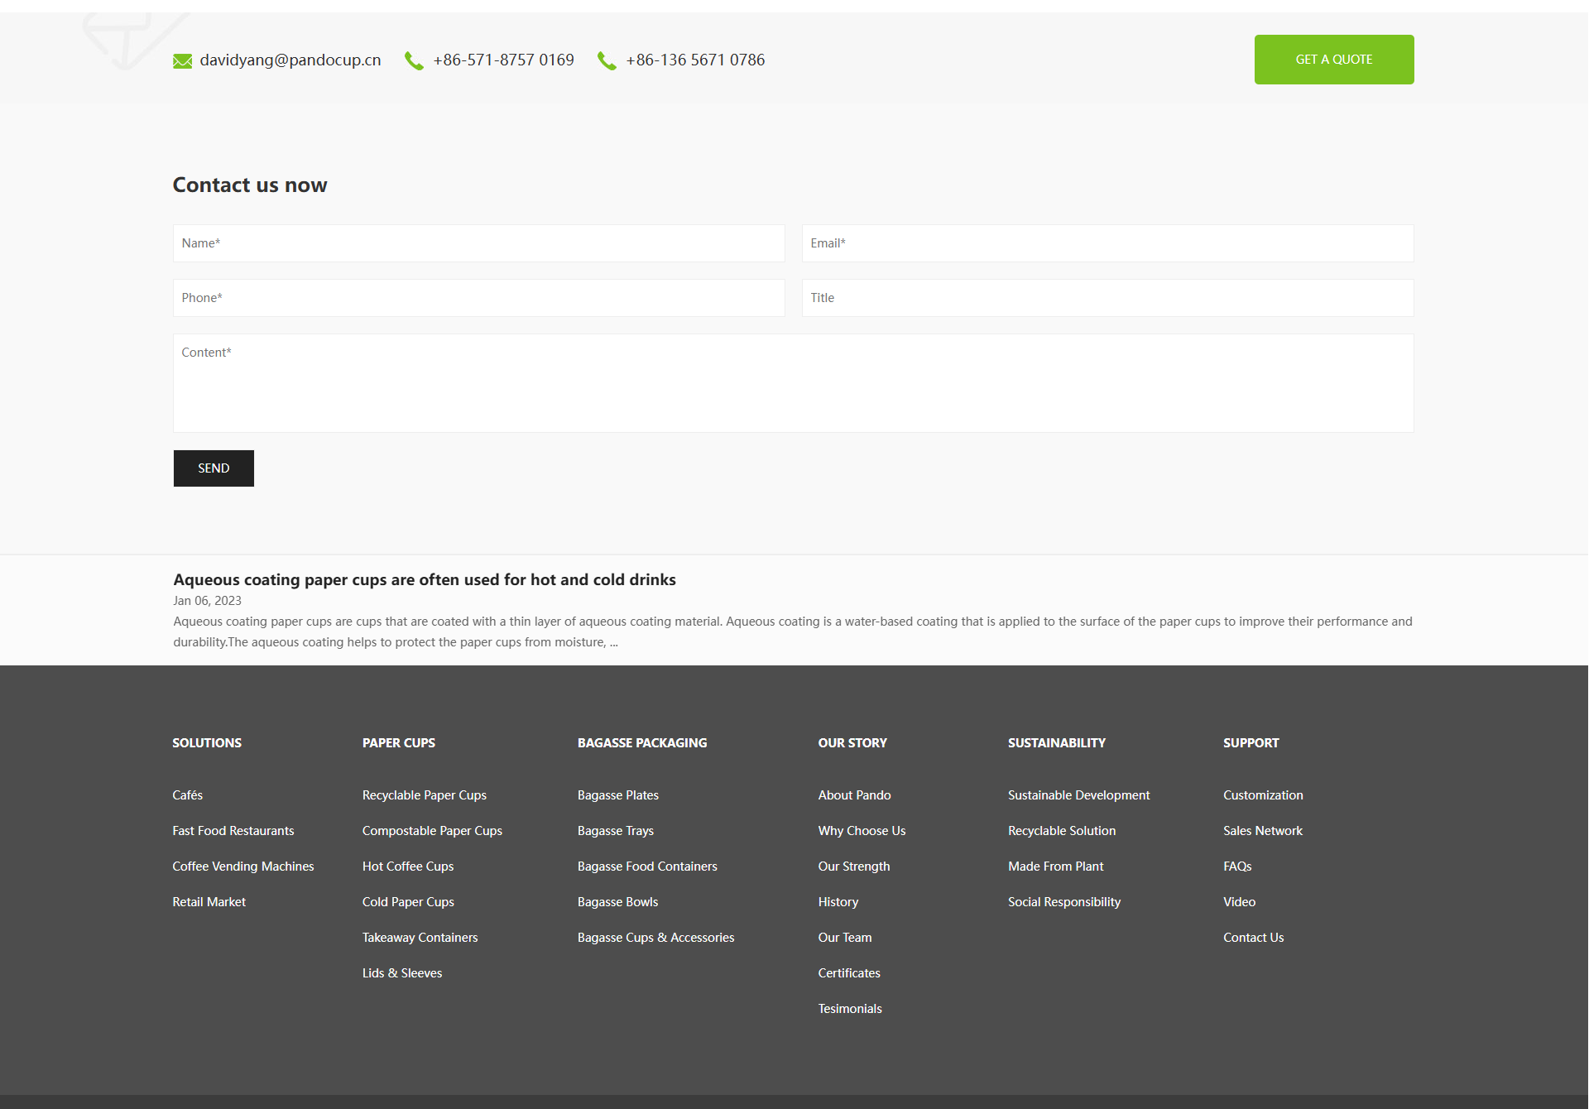Focus the Name input field
The width and height of the screenshot is (1589, 1109).
(x=478, y=243)
